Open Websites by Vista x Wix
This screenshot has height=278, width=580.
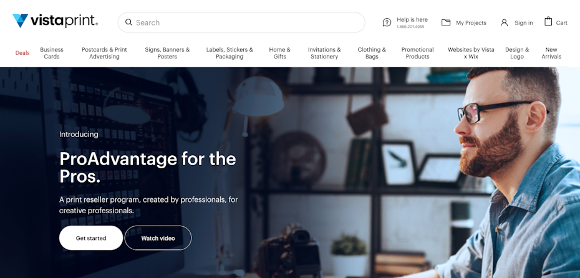(471, 53)
